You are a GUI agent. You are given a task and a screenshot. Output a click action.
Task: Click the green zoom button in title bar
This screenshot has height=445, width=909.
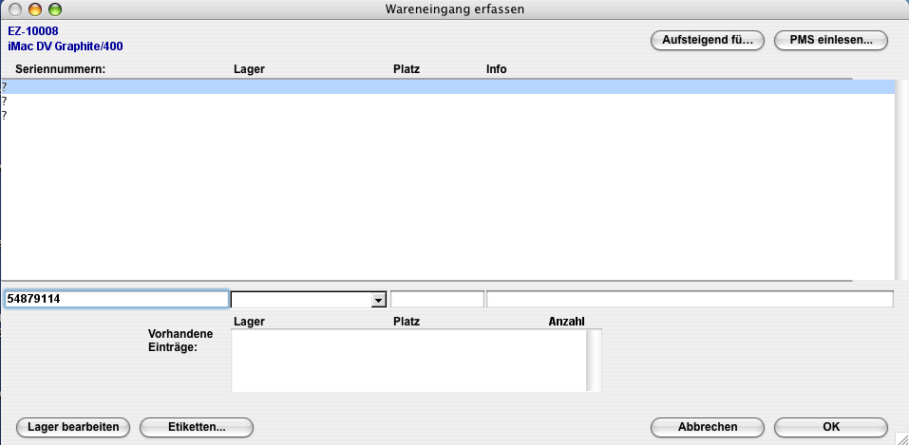(54, 9)
